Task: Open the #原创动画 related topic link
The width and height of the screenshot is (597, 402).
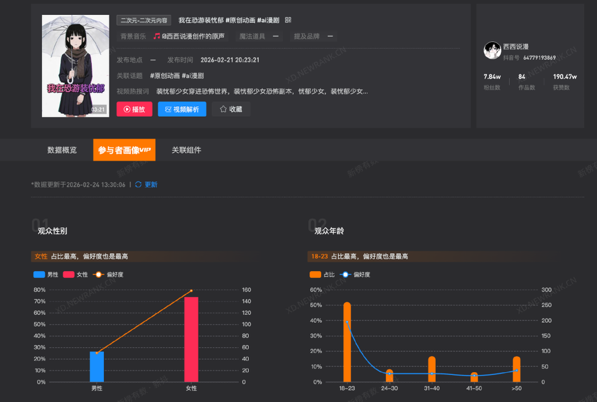Action: pos(164,76)
